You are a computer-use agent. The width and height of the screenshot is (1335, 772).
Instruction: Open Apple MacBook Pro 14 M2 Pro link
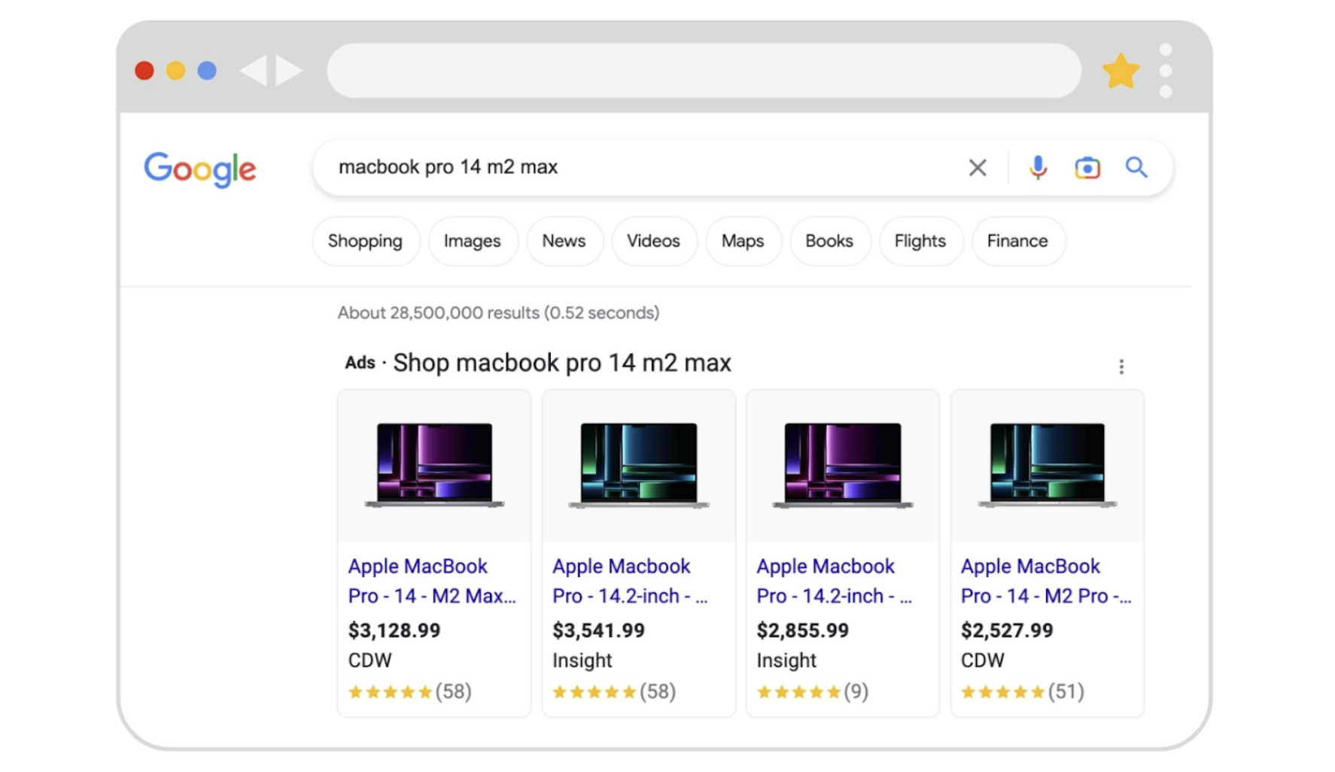[x=1046, y=581]
